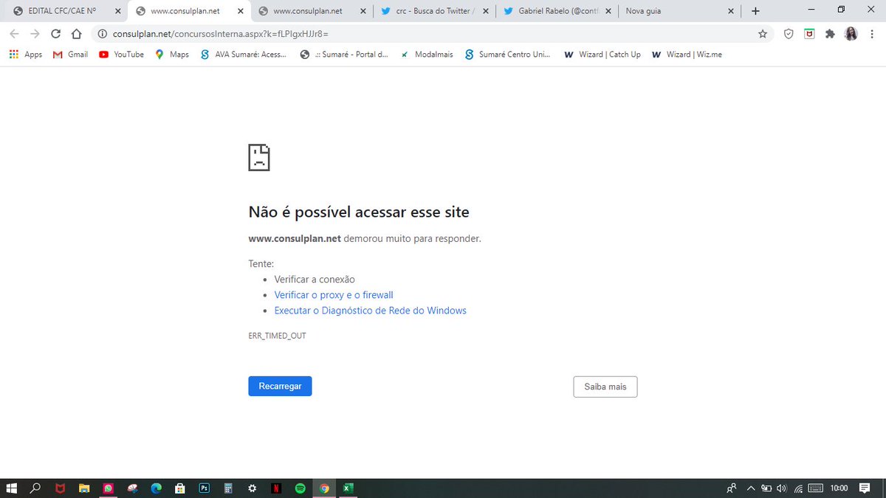Viewport: 886px width, 498px height.
Task: Click the Não é possível acessar esse site heading
Action: point(359,212)
